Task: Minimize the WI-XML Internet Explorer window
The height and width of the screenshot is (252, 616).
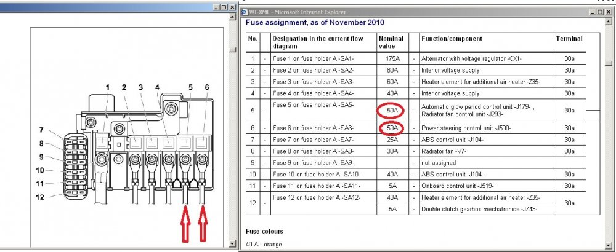Action: click(591, 12)
